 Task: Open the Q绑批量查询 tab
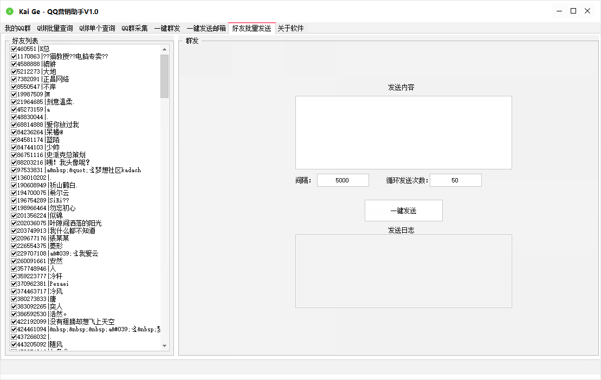pyautogui.click(x=55, y=29)
